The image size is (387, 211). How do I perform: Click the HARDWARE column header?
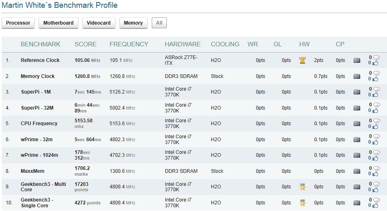click(x=183, y=44)
